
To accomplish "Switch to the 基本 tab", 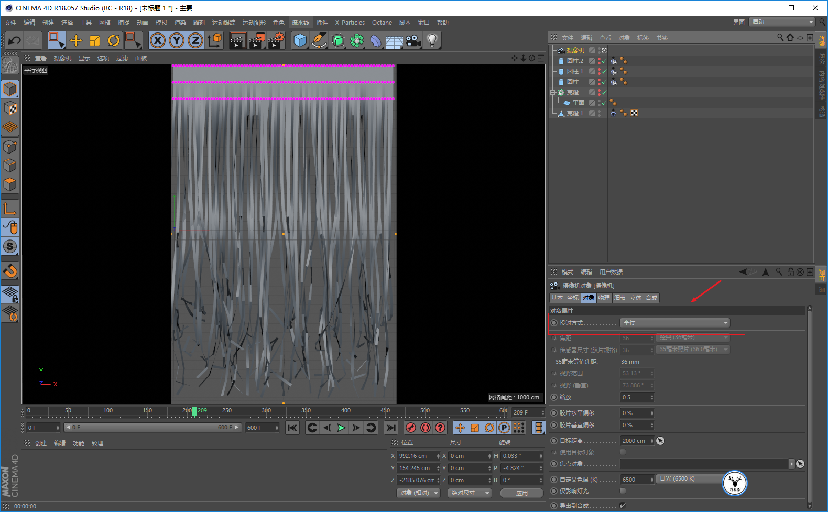I will pyautogui.click(x=557, y=298).
